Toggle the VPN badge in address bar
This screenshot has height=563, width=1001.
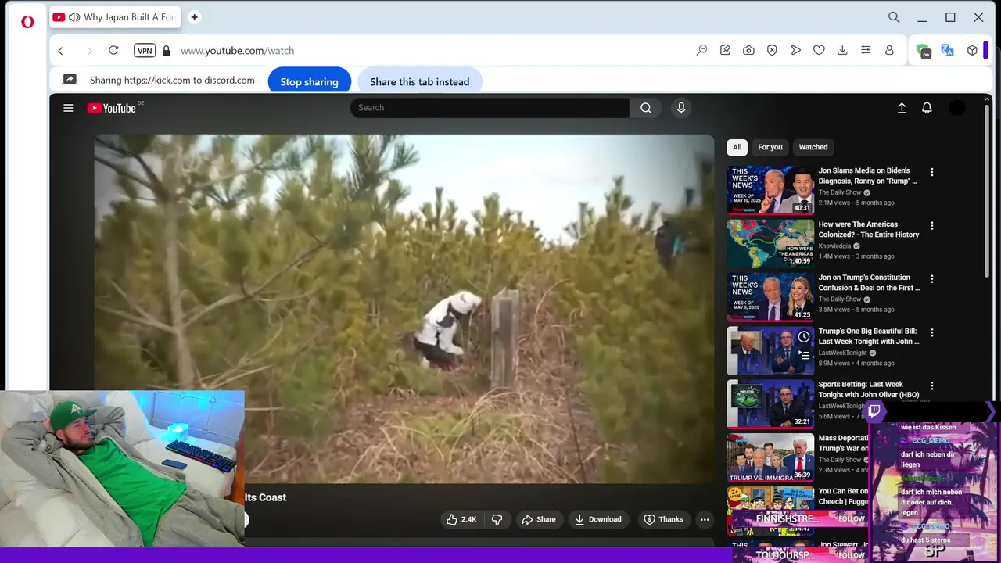coord(145,51)
